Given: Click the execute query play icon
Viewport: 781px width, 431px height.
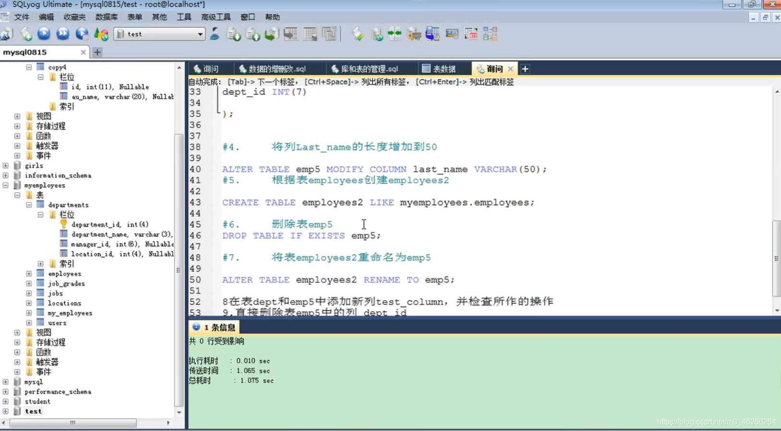Looking at the screenshot, I should [44, 34].
